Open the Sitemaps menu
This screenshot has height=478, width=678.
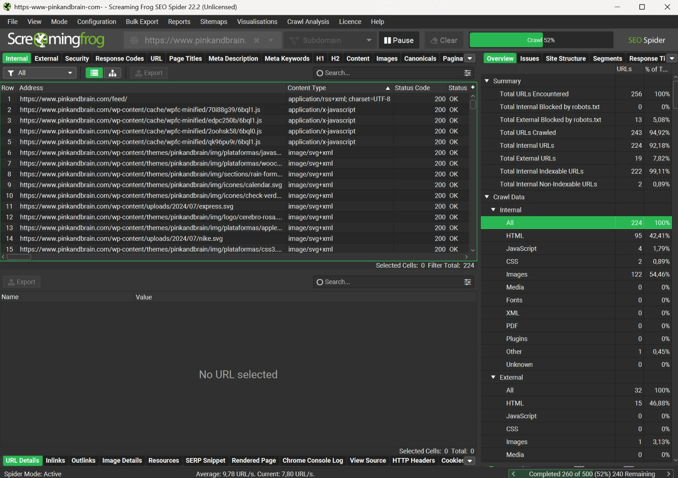(214, 22)
